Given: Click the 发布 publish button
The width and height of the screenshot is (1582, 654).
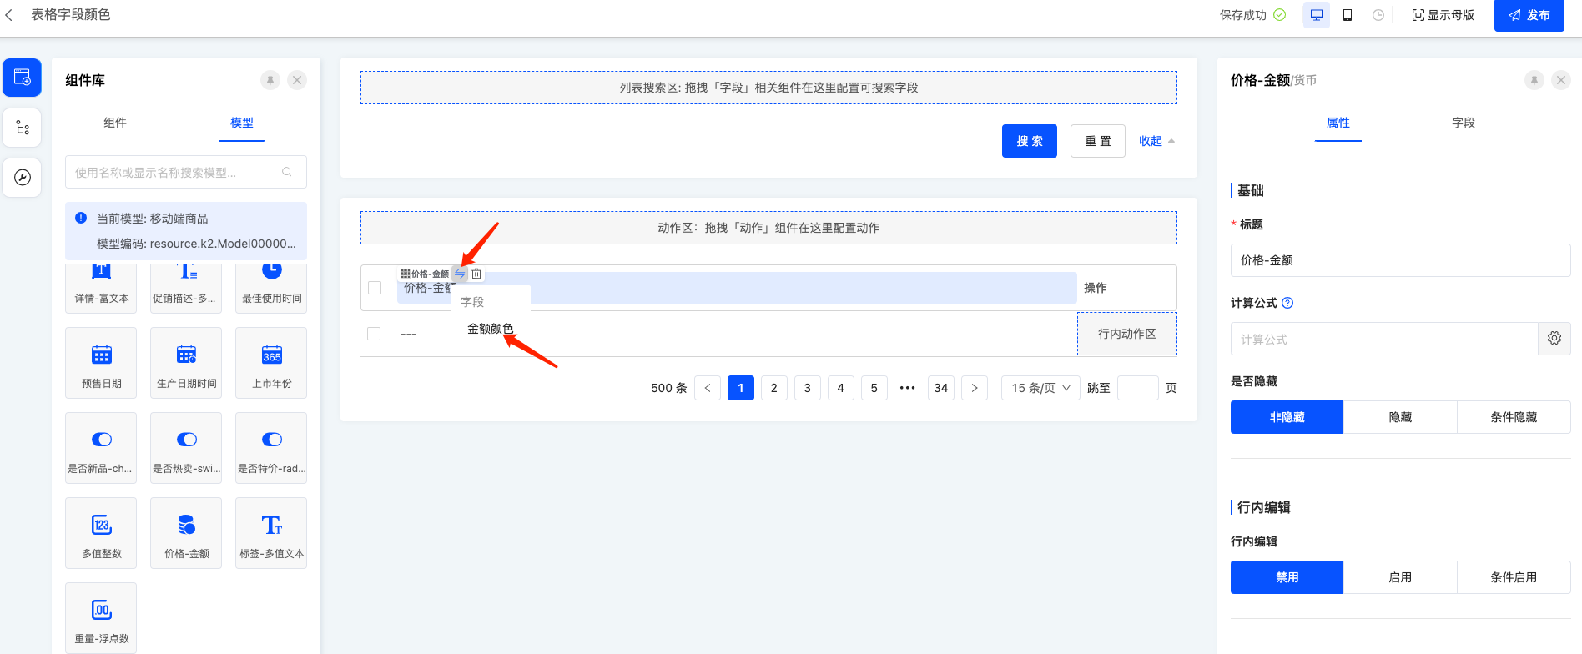Looking at the screenshot, I should click(x=1529, y=15).
